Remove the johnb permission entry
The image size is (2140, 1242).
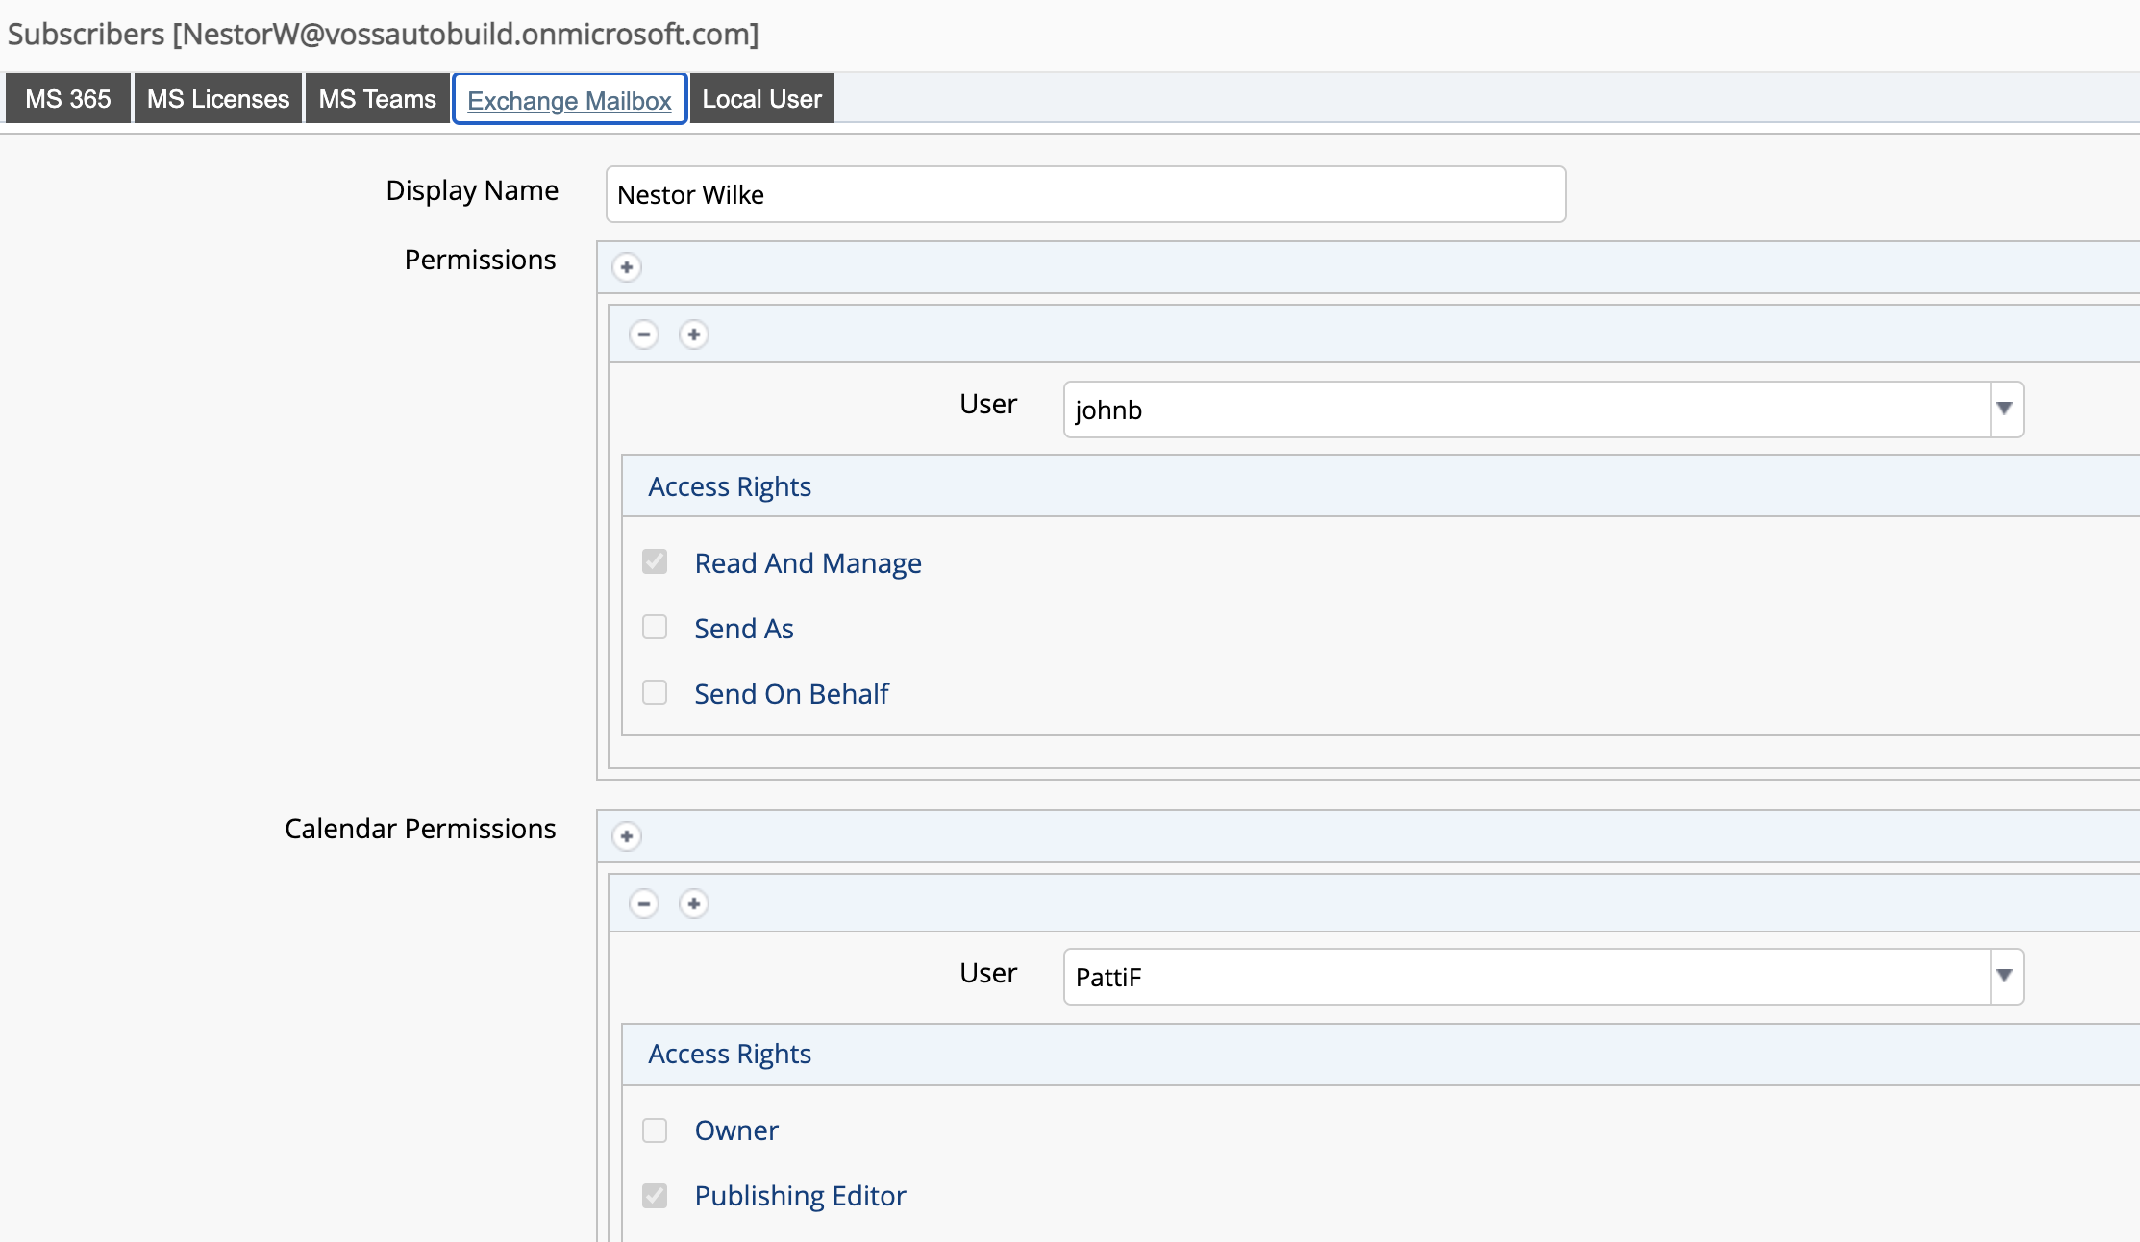(644, 335)
